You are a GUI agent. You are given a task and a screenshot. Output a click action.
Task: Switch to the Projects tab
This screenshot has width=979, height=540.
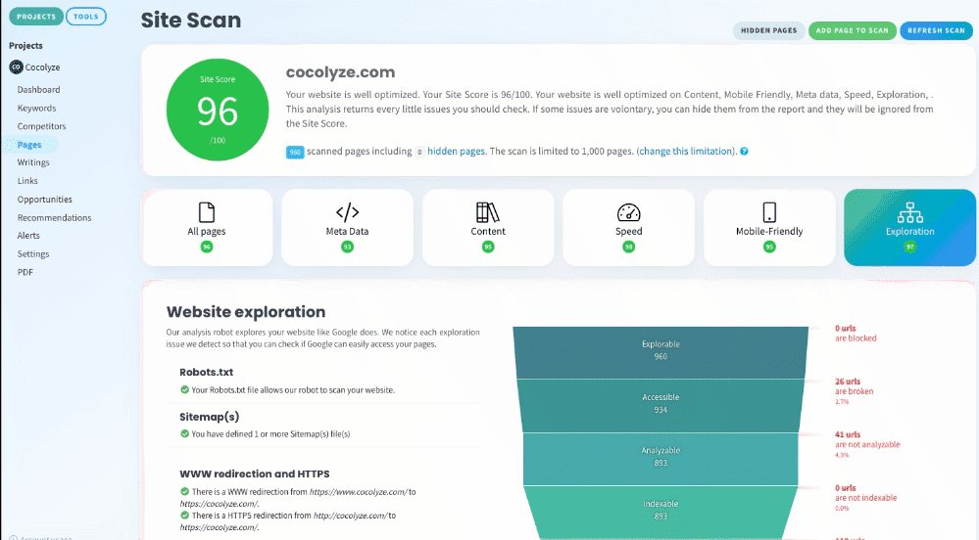pyautogui.click(x=36, y=17)
